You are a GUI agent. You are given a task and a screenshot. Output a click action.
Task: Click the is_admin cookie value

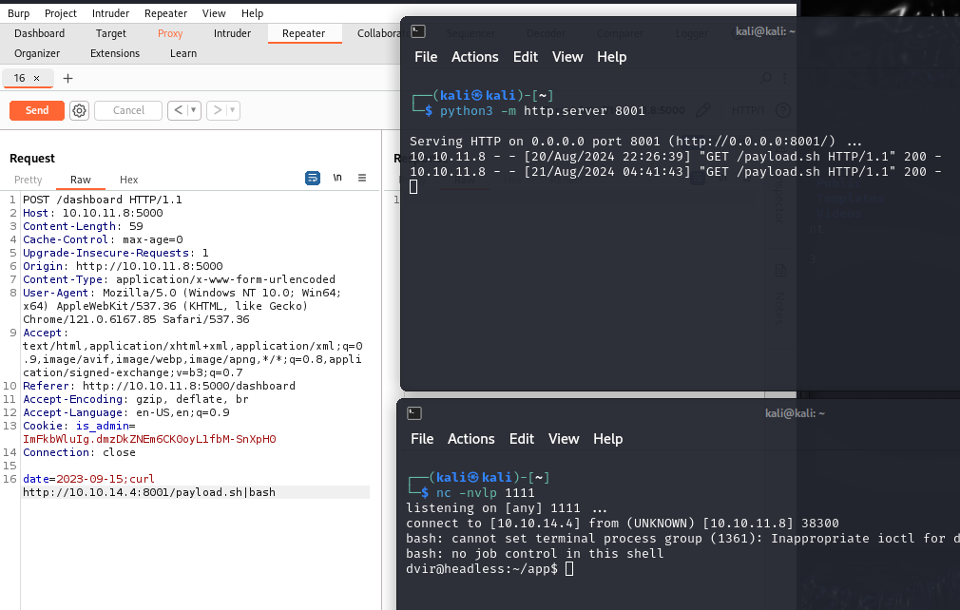click(x=149, y=439)
